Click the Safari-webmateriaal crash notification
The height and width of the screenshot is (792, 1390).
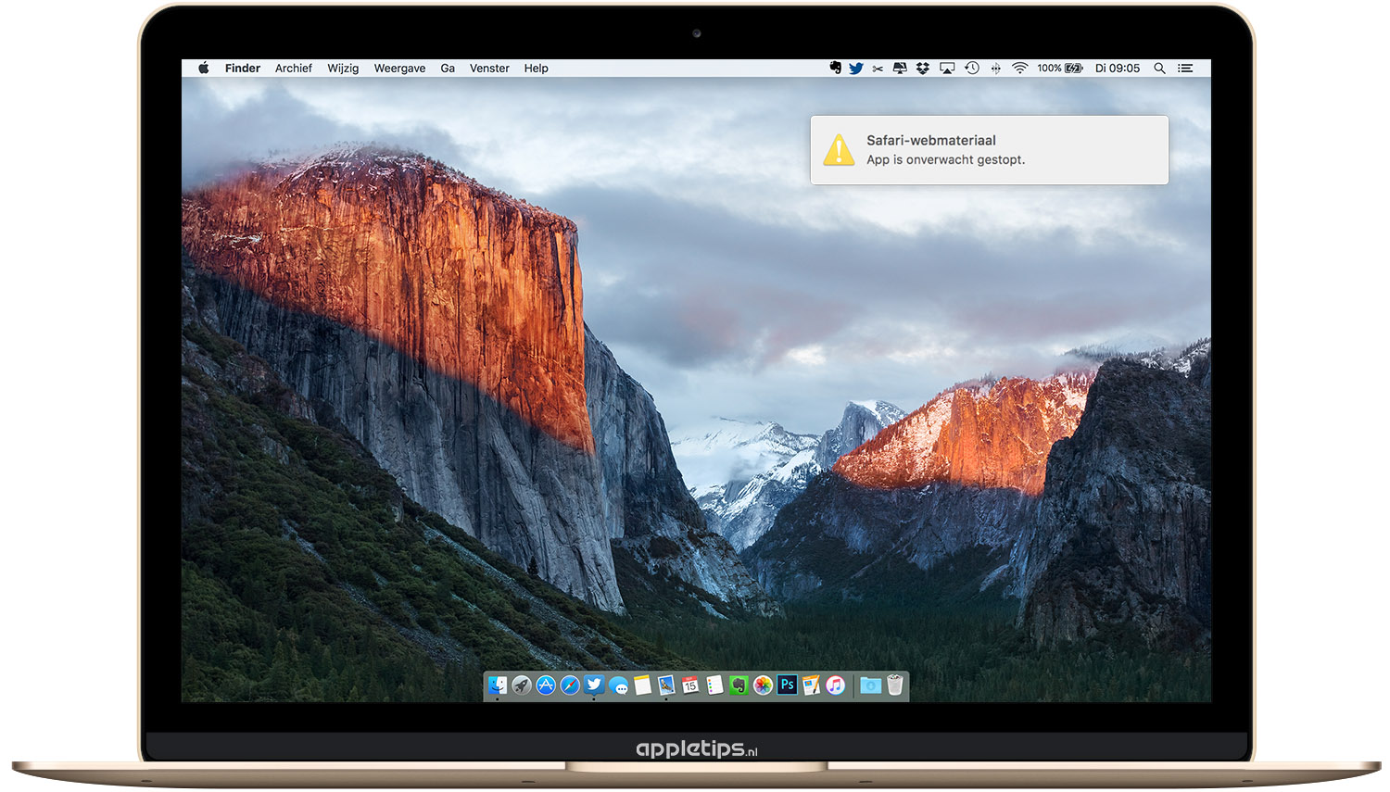click(989, 149)
